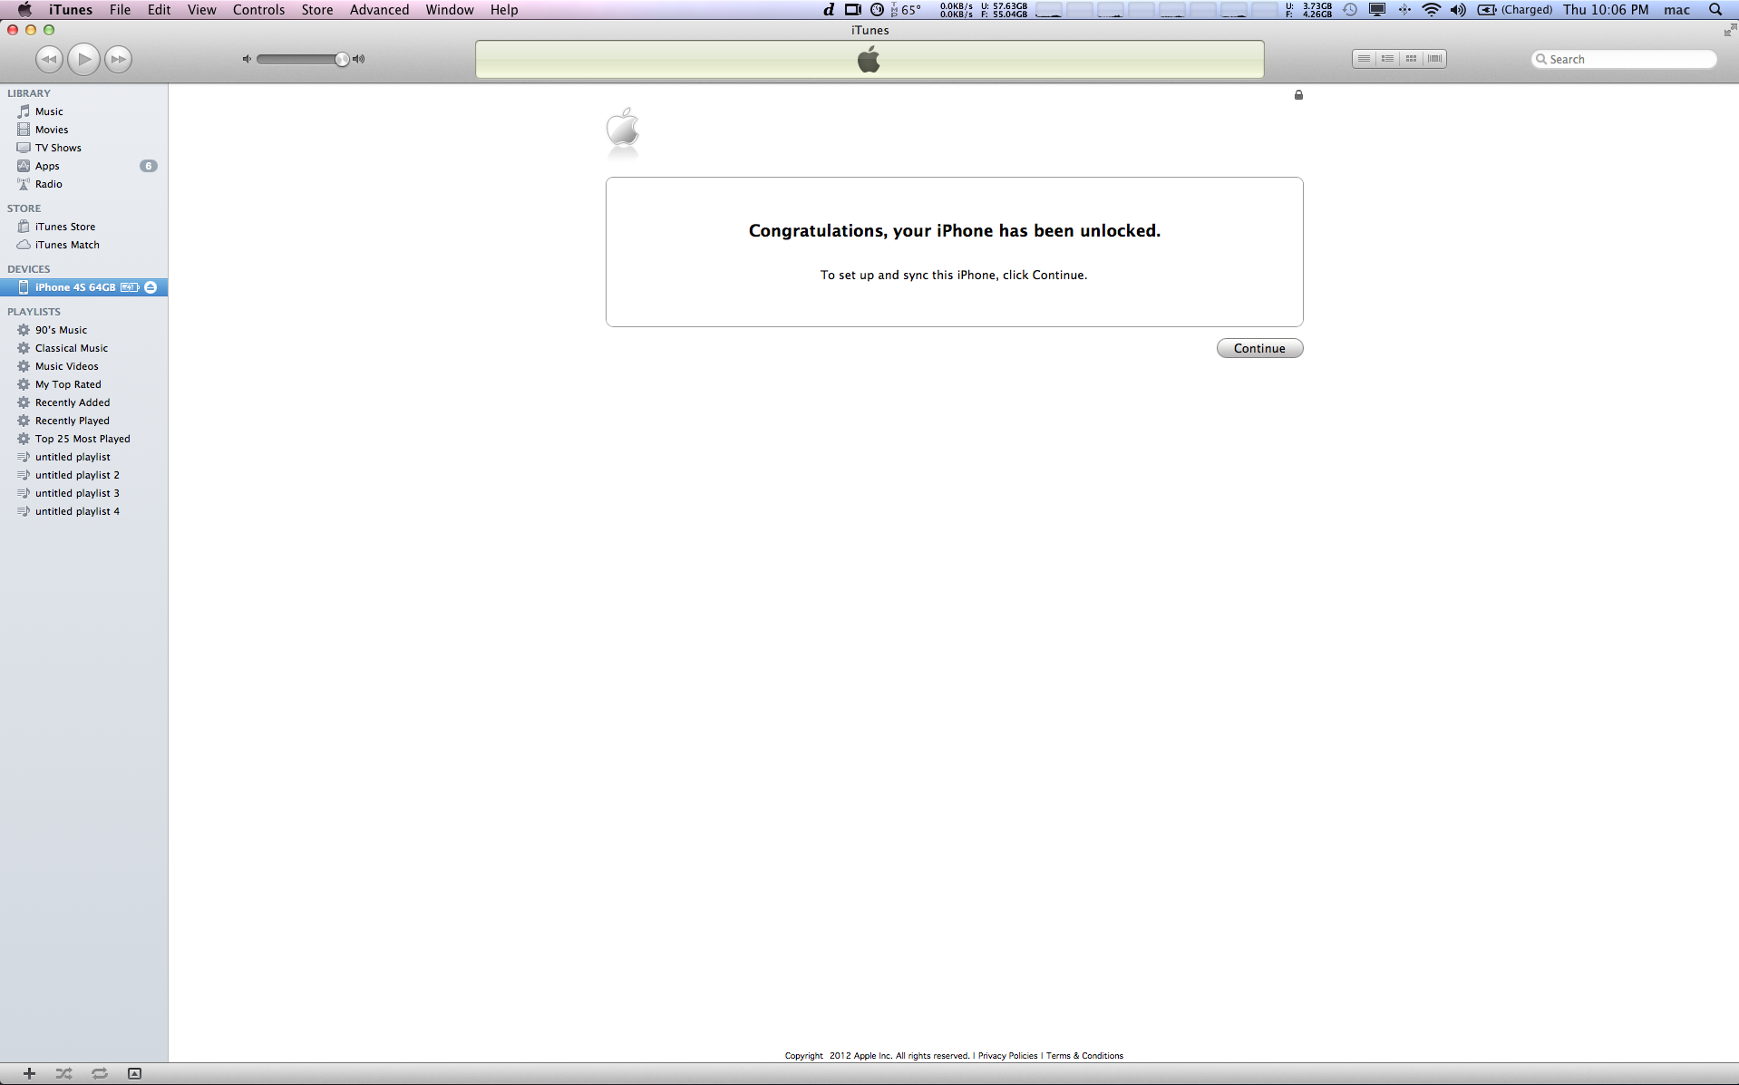Switch to song list view
The height and width of the screenshot is (1085, 1739).
[x=1364, y=59]
